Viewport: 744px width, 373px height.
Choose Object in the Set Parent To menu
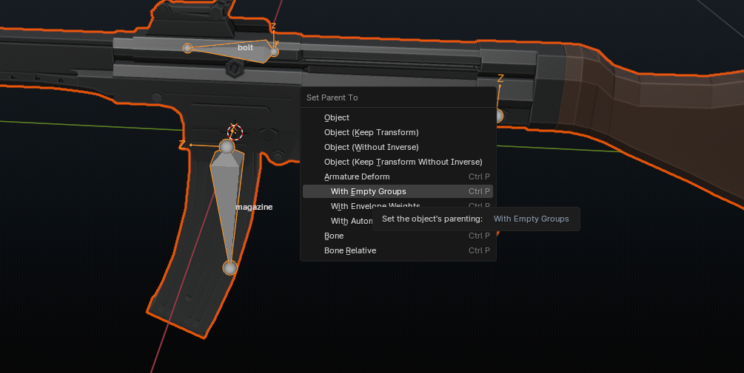(x=337, y=117)
